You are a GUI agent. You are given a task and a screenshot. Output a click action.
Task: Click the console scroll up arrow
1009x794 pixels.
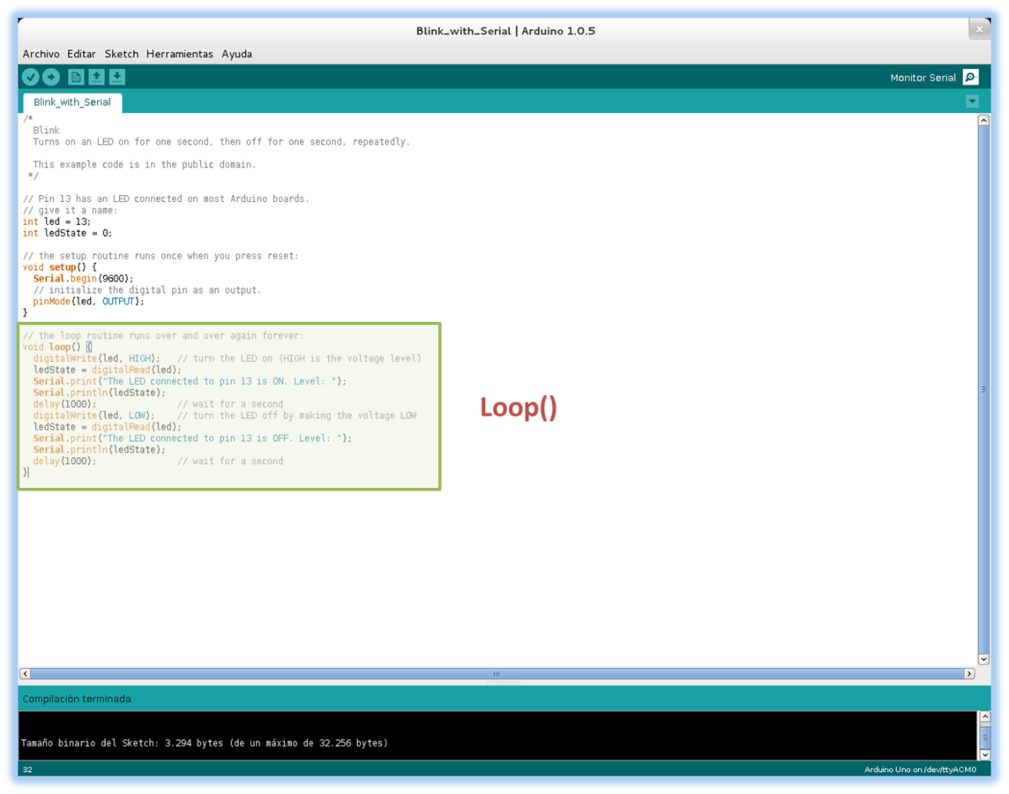[x=984, y=716]
